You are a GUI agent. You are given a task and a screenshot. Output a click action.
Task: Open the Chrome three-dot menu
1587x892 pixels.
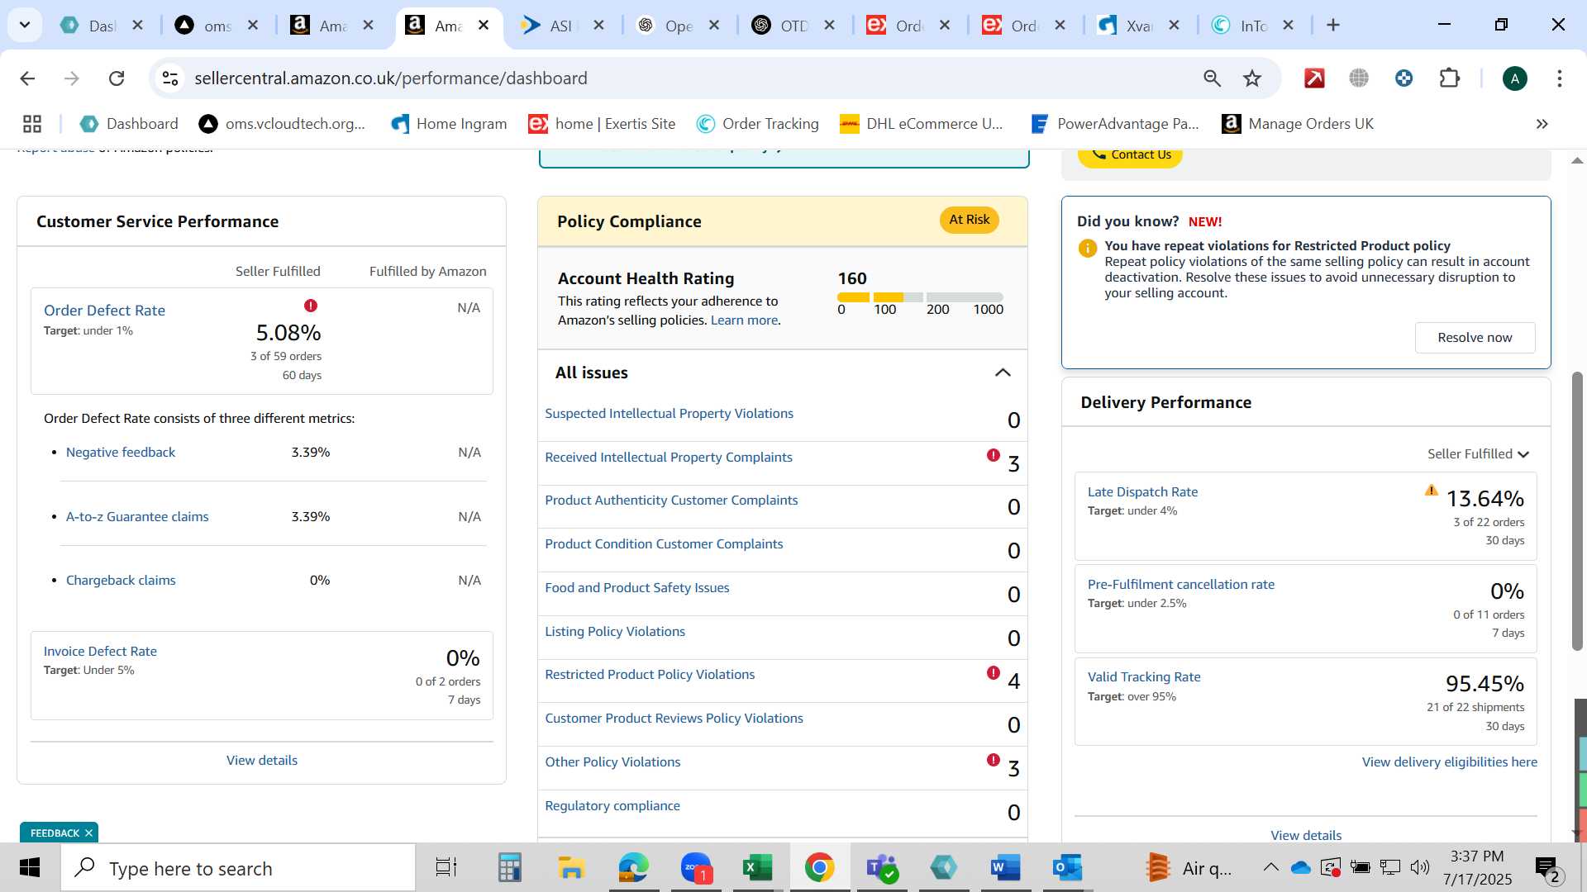click(x=1560, y=78)
